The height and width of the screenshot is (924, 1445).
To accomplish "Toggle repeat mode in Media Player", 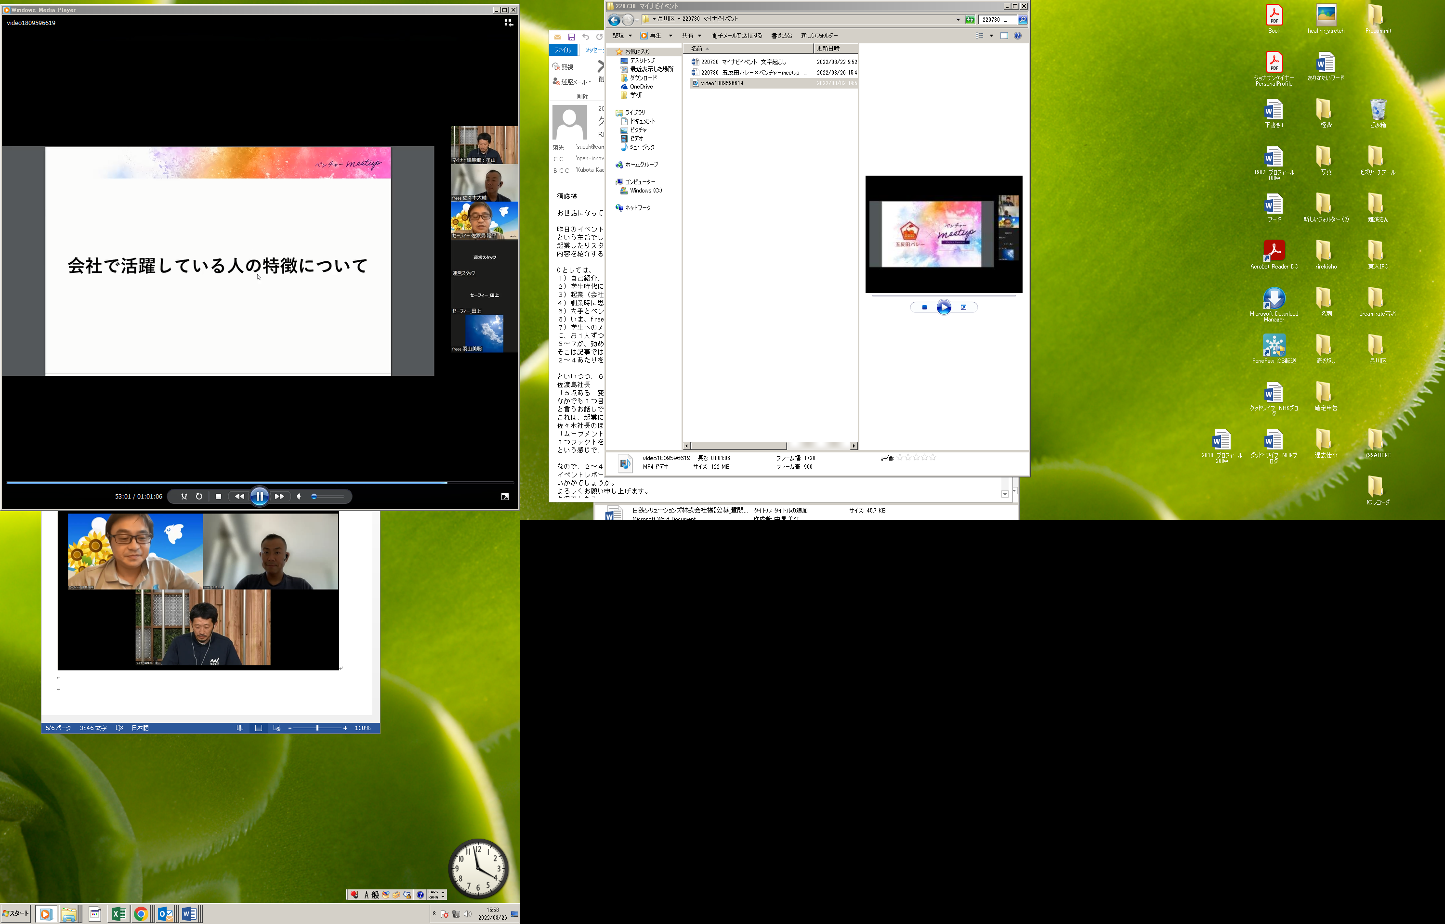I will pos(199,496).
